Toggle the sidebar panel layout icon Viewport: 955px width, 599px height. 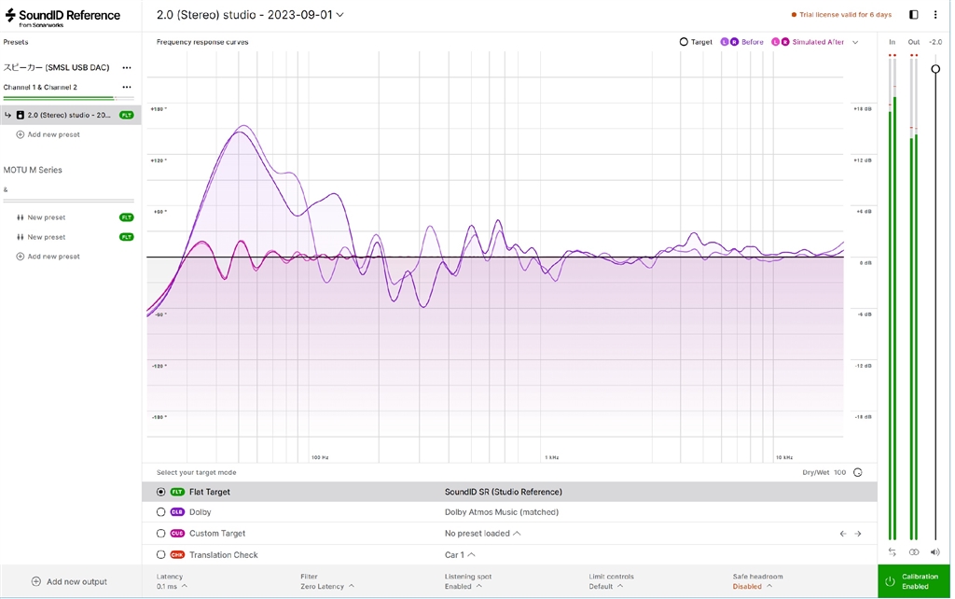coord(914,15)
